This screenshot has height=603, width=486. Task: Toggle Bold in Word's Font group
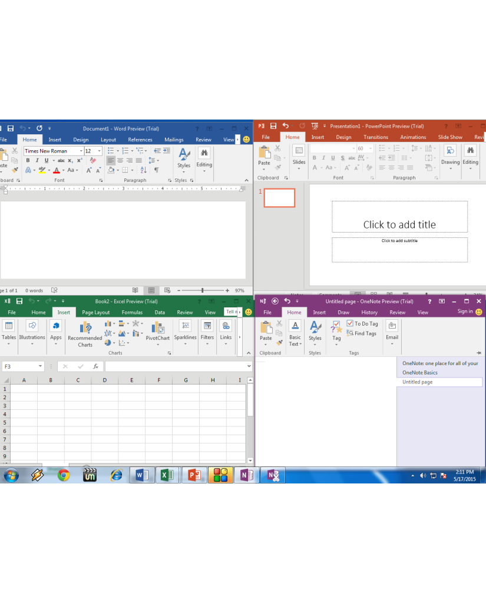(x=28, y=160)
